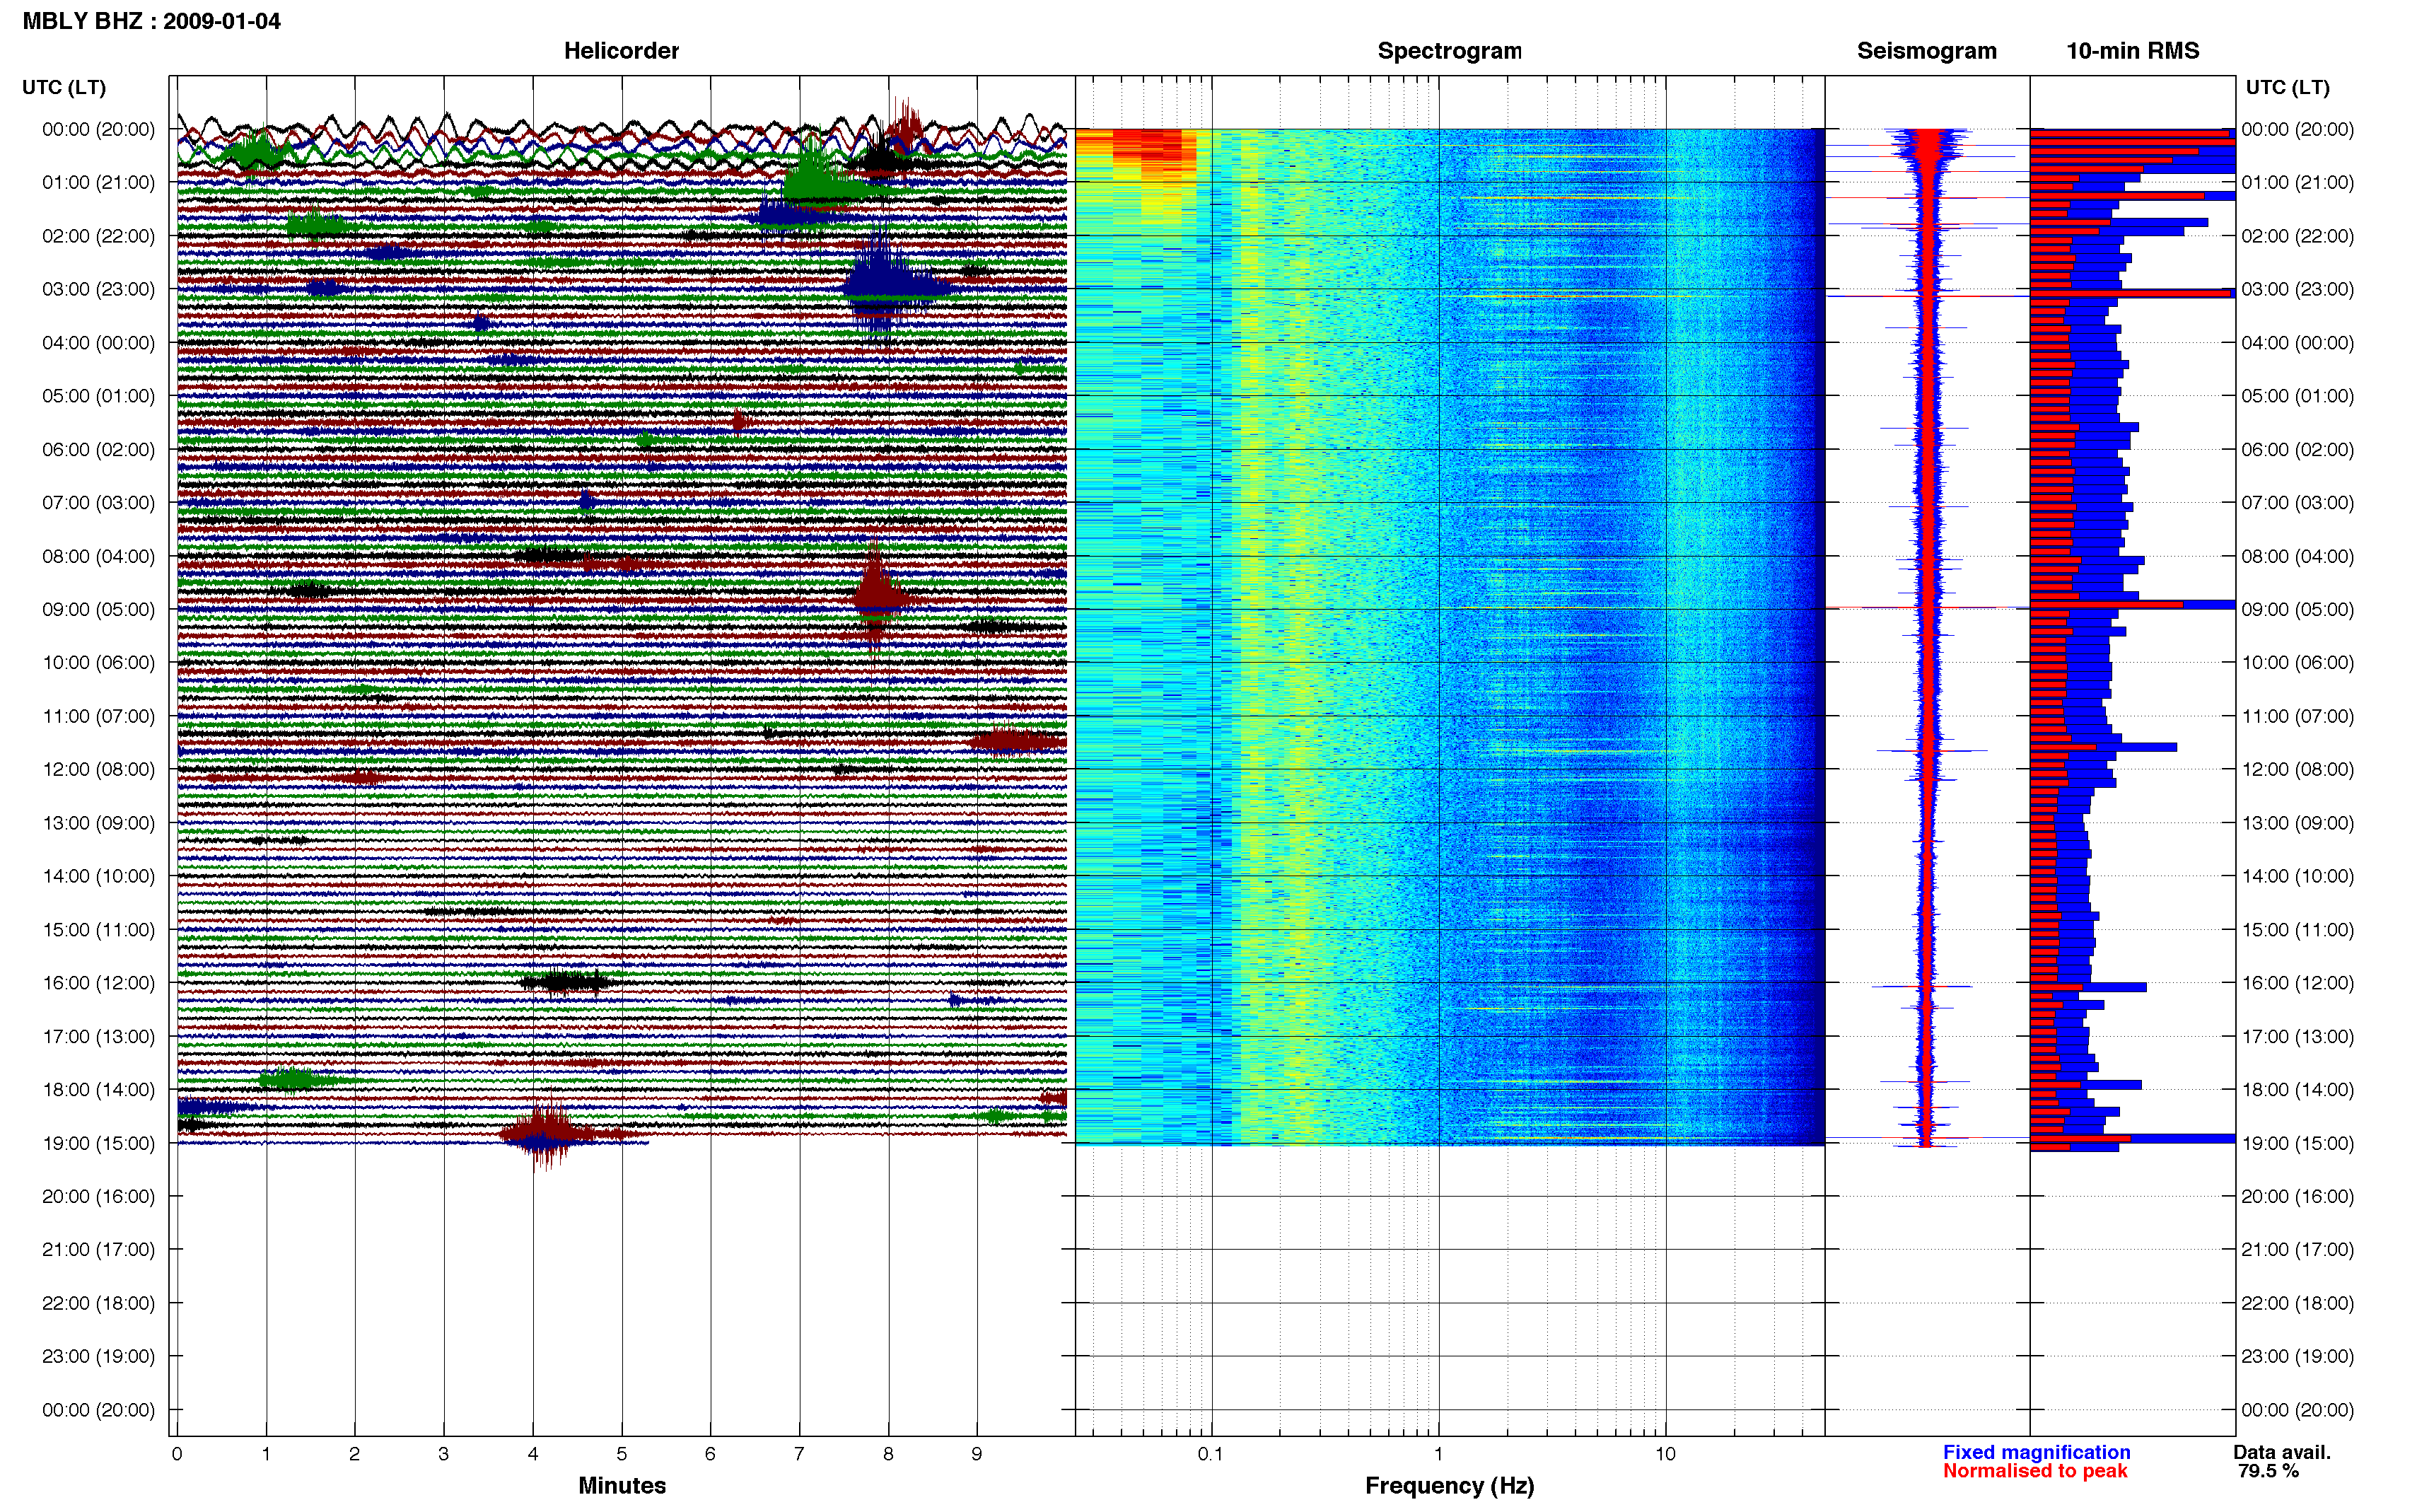
Task: Click '01:00 (21:00)' label left of Helicorder
Action: pyautogui.click(x=98, y=182)
